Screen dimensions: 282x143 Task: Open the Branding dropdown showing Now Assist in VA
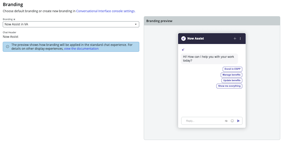pos(71,24)
